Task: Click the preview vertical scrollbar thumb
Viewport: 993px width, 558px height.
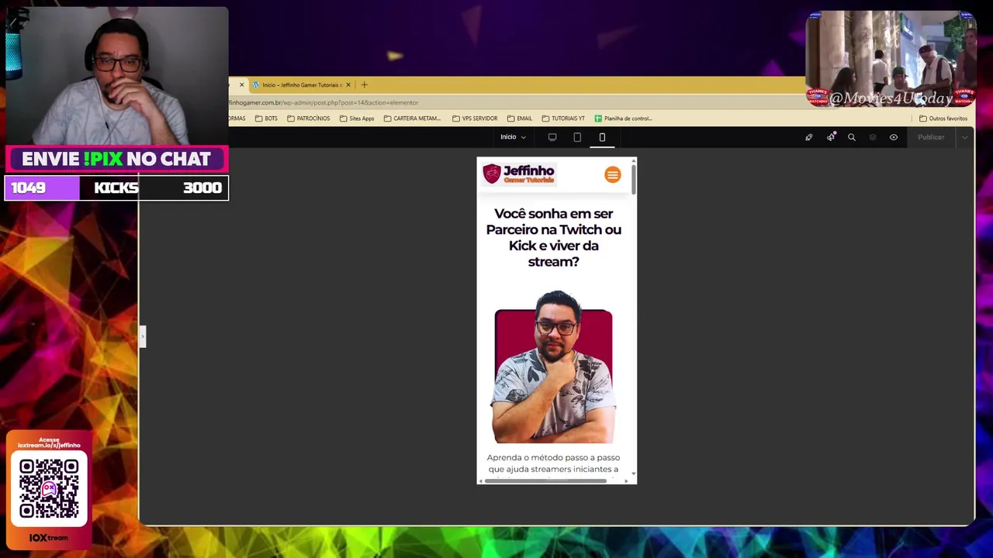Action: (633, 179)
